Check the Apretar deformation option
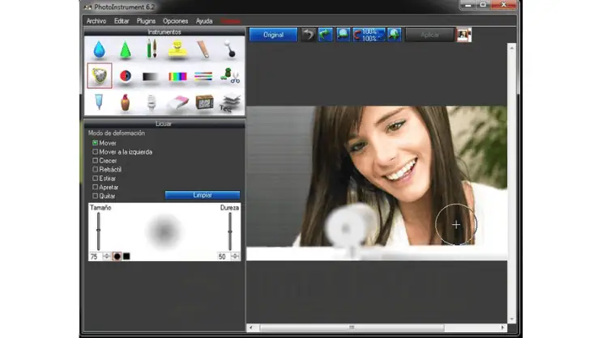Viewport: 602px width, 338px height. [96, 187]
